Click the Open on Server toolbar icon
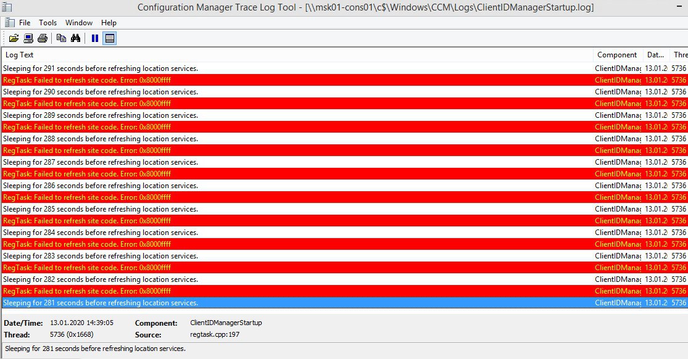 [x=28, y=38]
